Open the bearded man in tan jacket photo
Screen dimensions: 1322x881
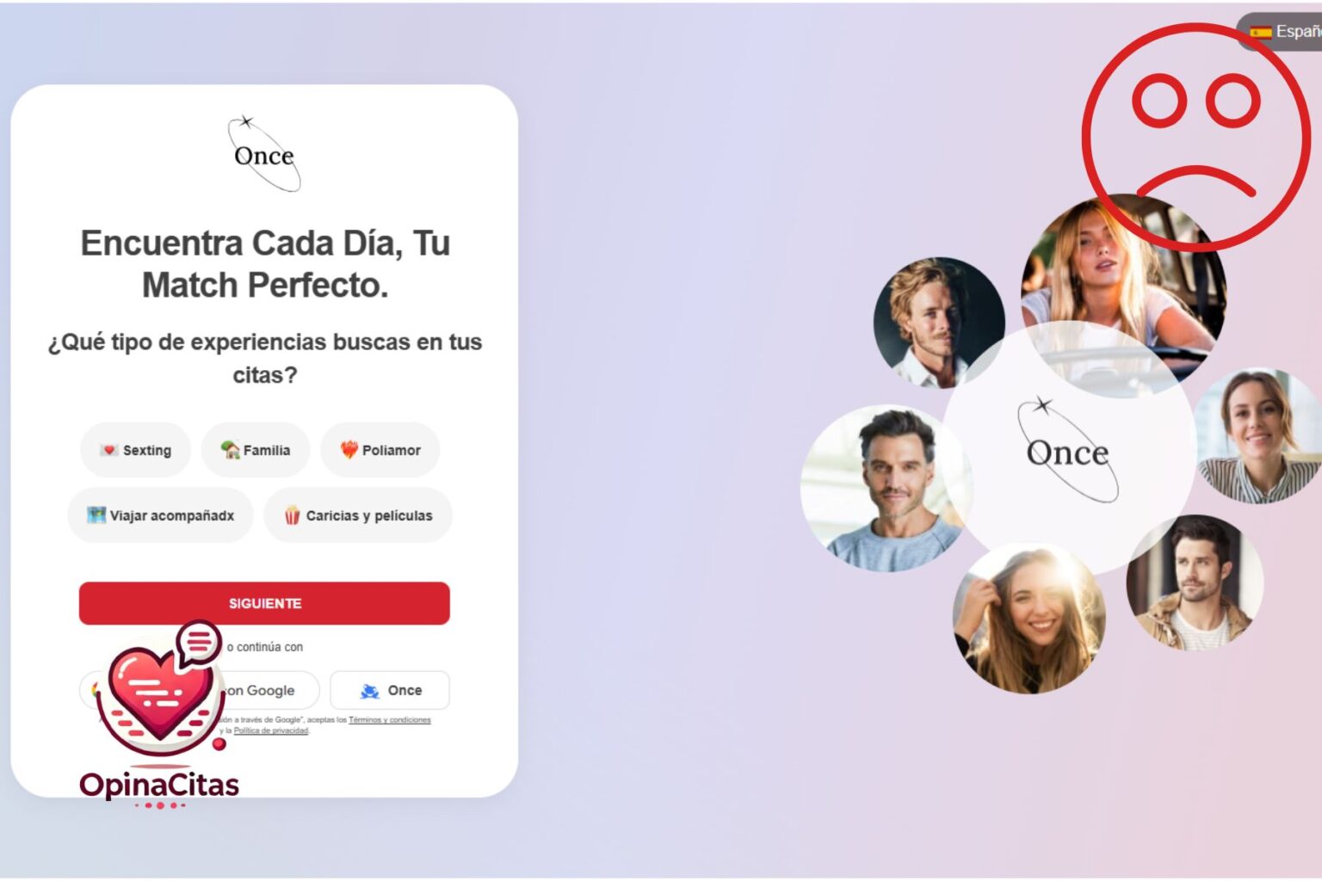1195,582
